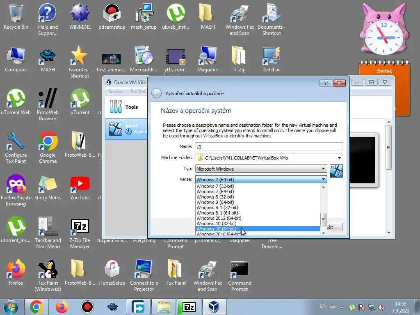The height and width of the screenshot is (315, 420).
Task: Choose Windows 10 (32-bit) entry
Action: pos(258,224)
